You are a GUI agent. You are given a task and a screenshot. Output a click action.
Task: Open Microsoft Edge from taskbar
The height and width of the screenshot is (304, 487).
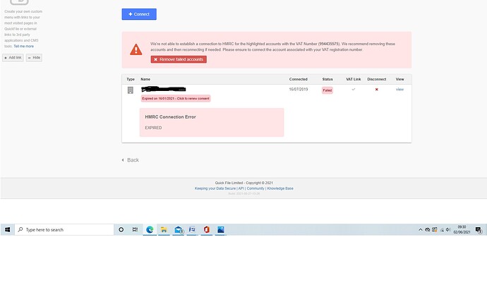(x=150, y=230)
